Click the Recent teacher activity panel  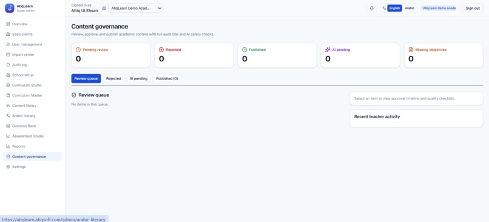[x=416, y=118]
